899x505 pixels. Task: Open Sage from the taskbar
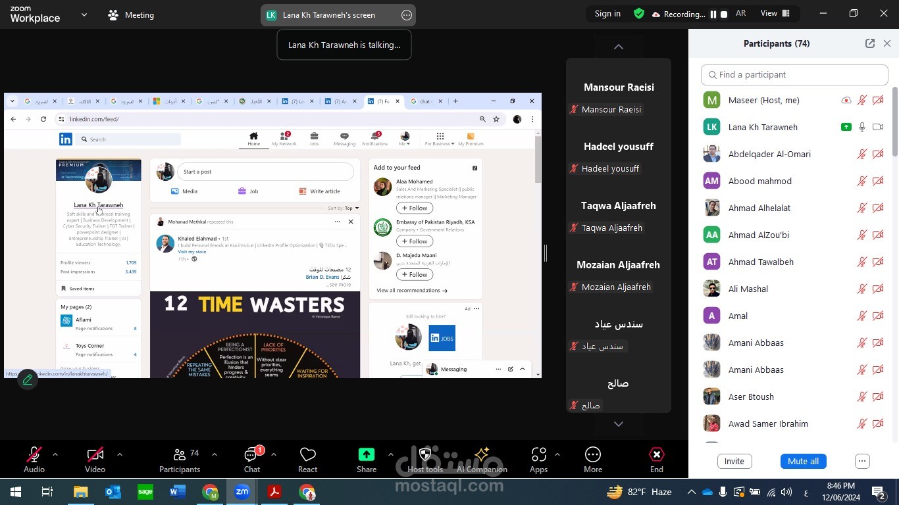(145, 492)
